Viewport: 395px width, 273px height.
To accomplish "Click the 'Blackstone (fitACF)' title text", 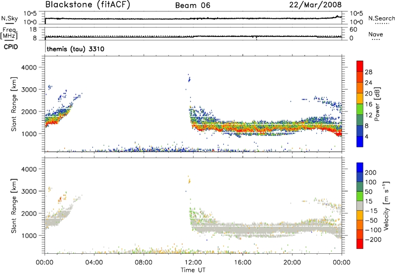I will pos(87,5).
